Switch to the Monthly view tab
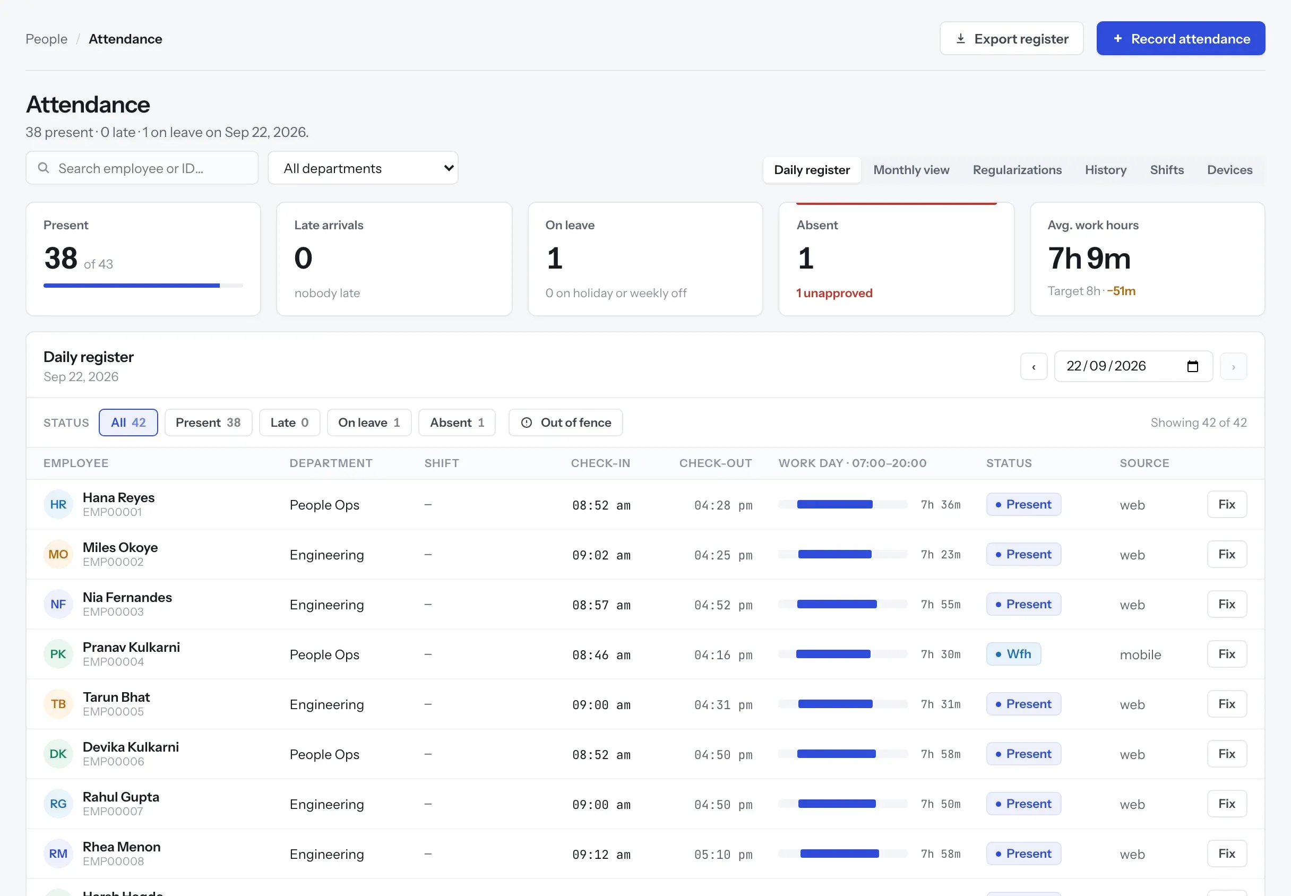This screenshot has width=1291, height=896. click(x=911, y=170)
